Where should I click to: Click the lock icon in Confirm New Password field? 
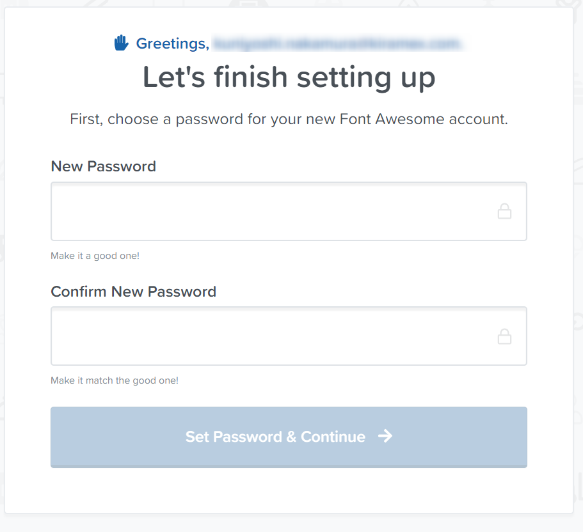point(504,336)
